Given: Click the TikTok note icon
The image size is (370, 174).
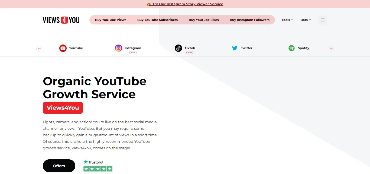Looking at the screenshot, I should point(178,48).
